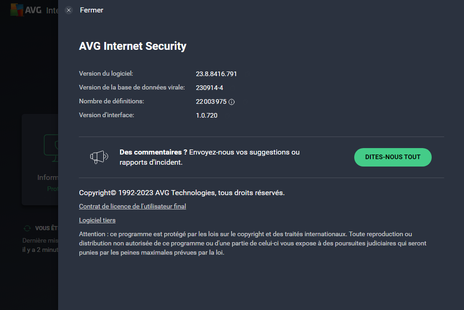The width and height of the screenshot is (464, 310).
Task: Open the Logiciel tiers link
Action: [x=97, y=220]
